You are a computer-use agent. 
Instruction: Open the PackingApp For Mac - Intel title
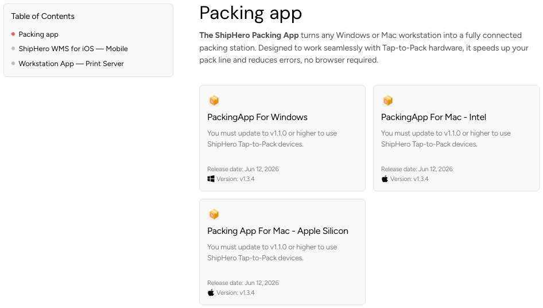tap(433, 117)
